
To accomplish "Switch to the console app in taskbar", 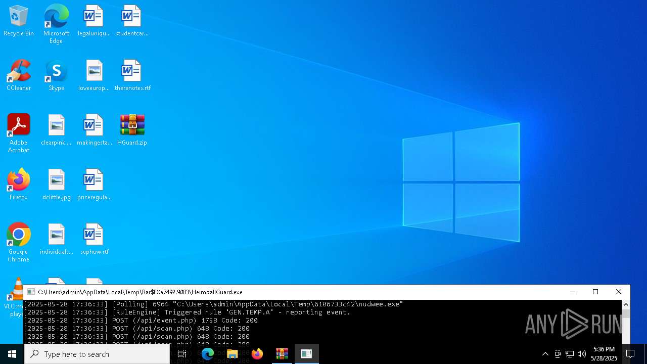I will pyautogui.click(x=306, y=354).
